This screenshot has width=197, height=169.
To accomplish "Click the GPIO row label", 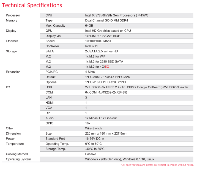I will [x=50, y=123].
